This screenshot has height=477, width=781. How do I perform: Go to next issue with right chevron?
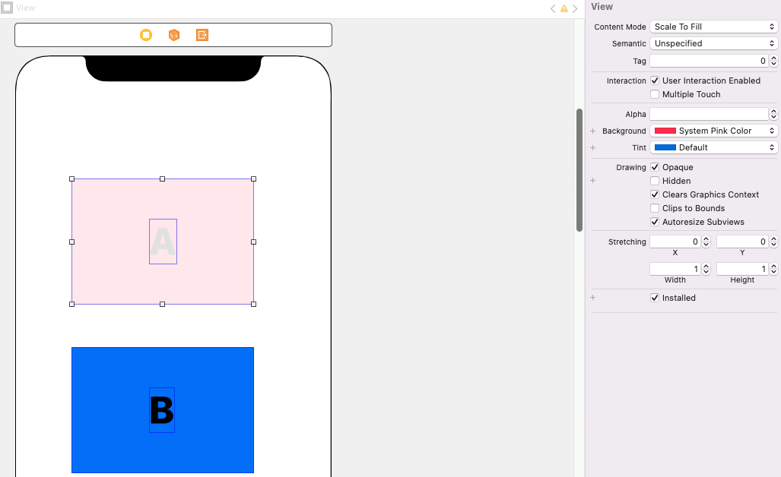point(575,8)
